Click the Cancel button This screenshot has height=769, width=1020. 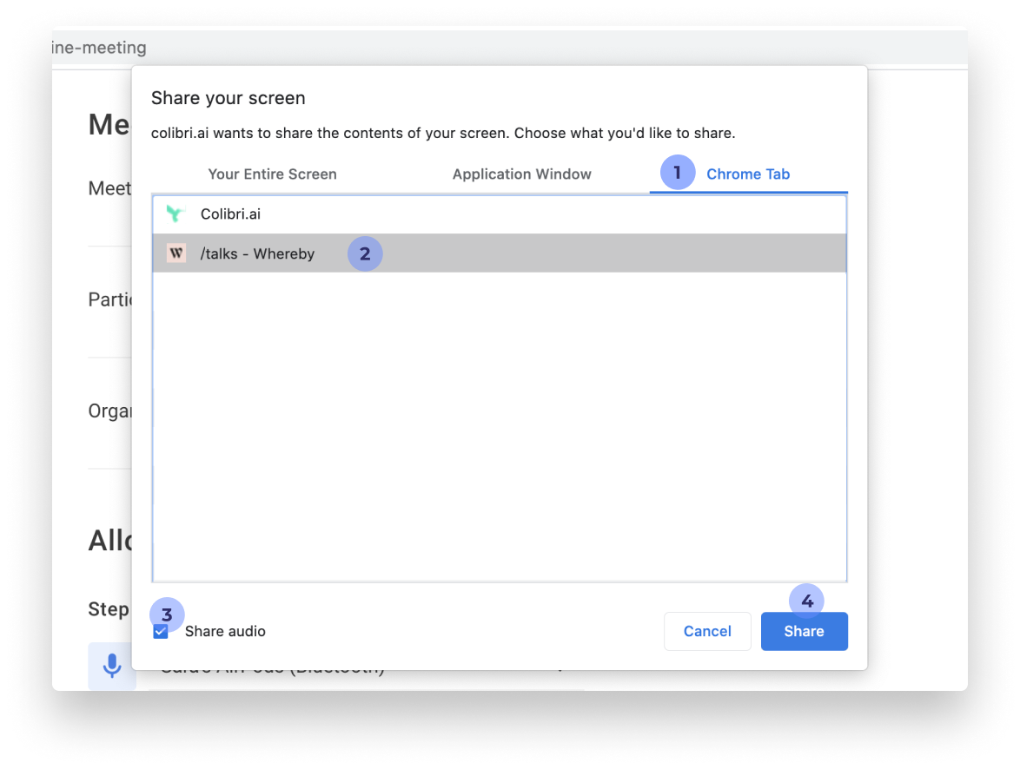point(707,631)
